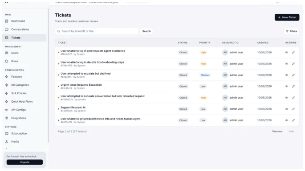Edit the 'needs human agent' ticket via pencil icon

(293, 120)
